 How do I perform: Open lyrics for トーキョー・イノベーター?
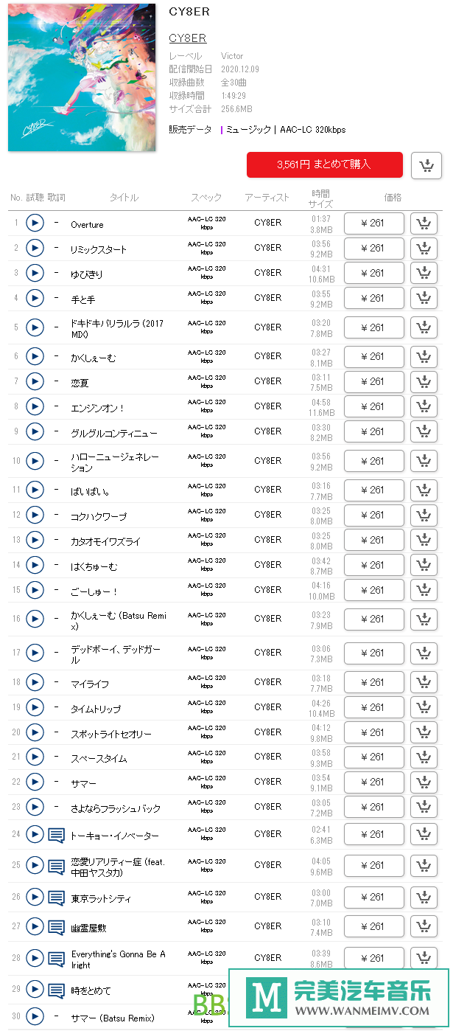point(57,835)
